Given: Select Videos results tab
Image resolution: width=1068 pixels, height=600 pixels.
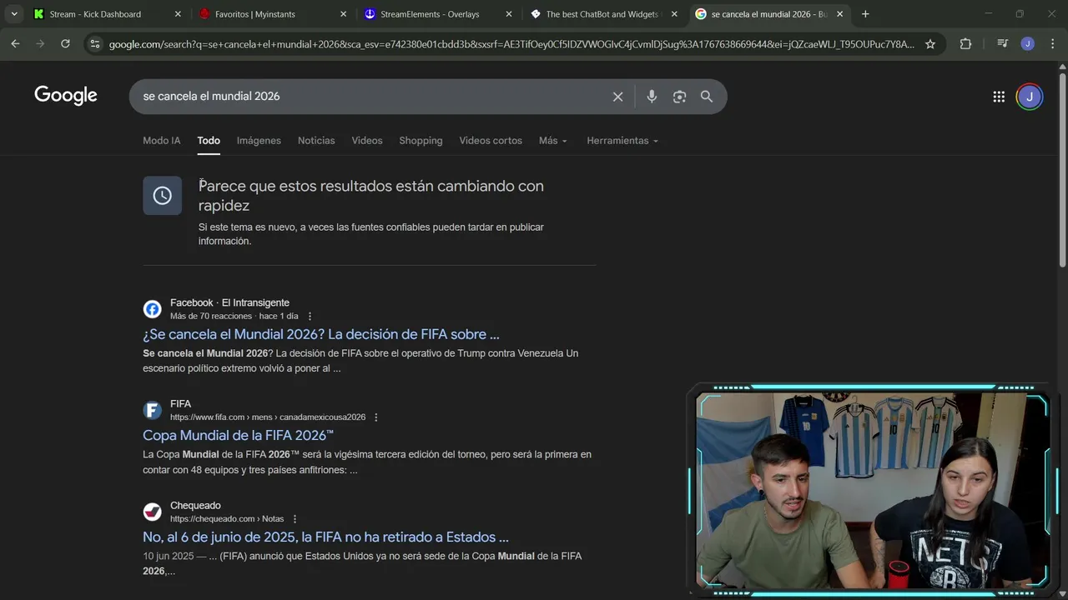Looking at the screenshot, I should 367,141.
